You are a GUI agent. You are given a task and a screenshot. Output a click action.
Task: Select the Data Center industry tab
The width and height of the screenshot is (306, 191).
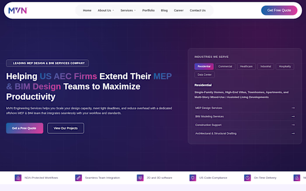[x=204, y=75]
